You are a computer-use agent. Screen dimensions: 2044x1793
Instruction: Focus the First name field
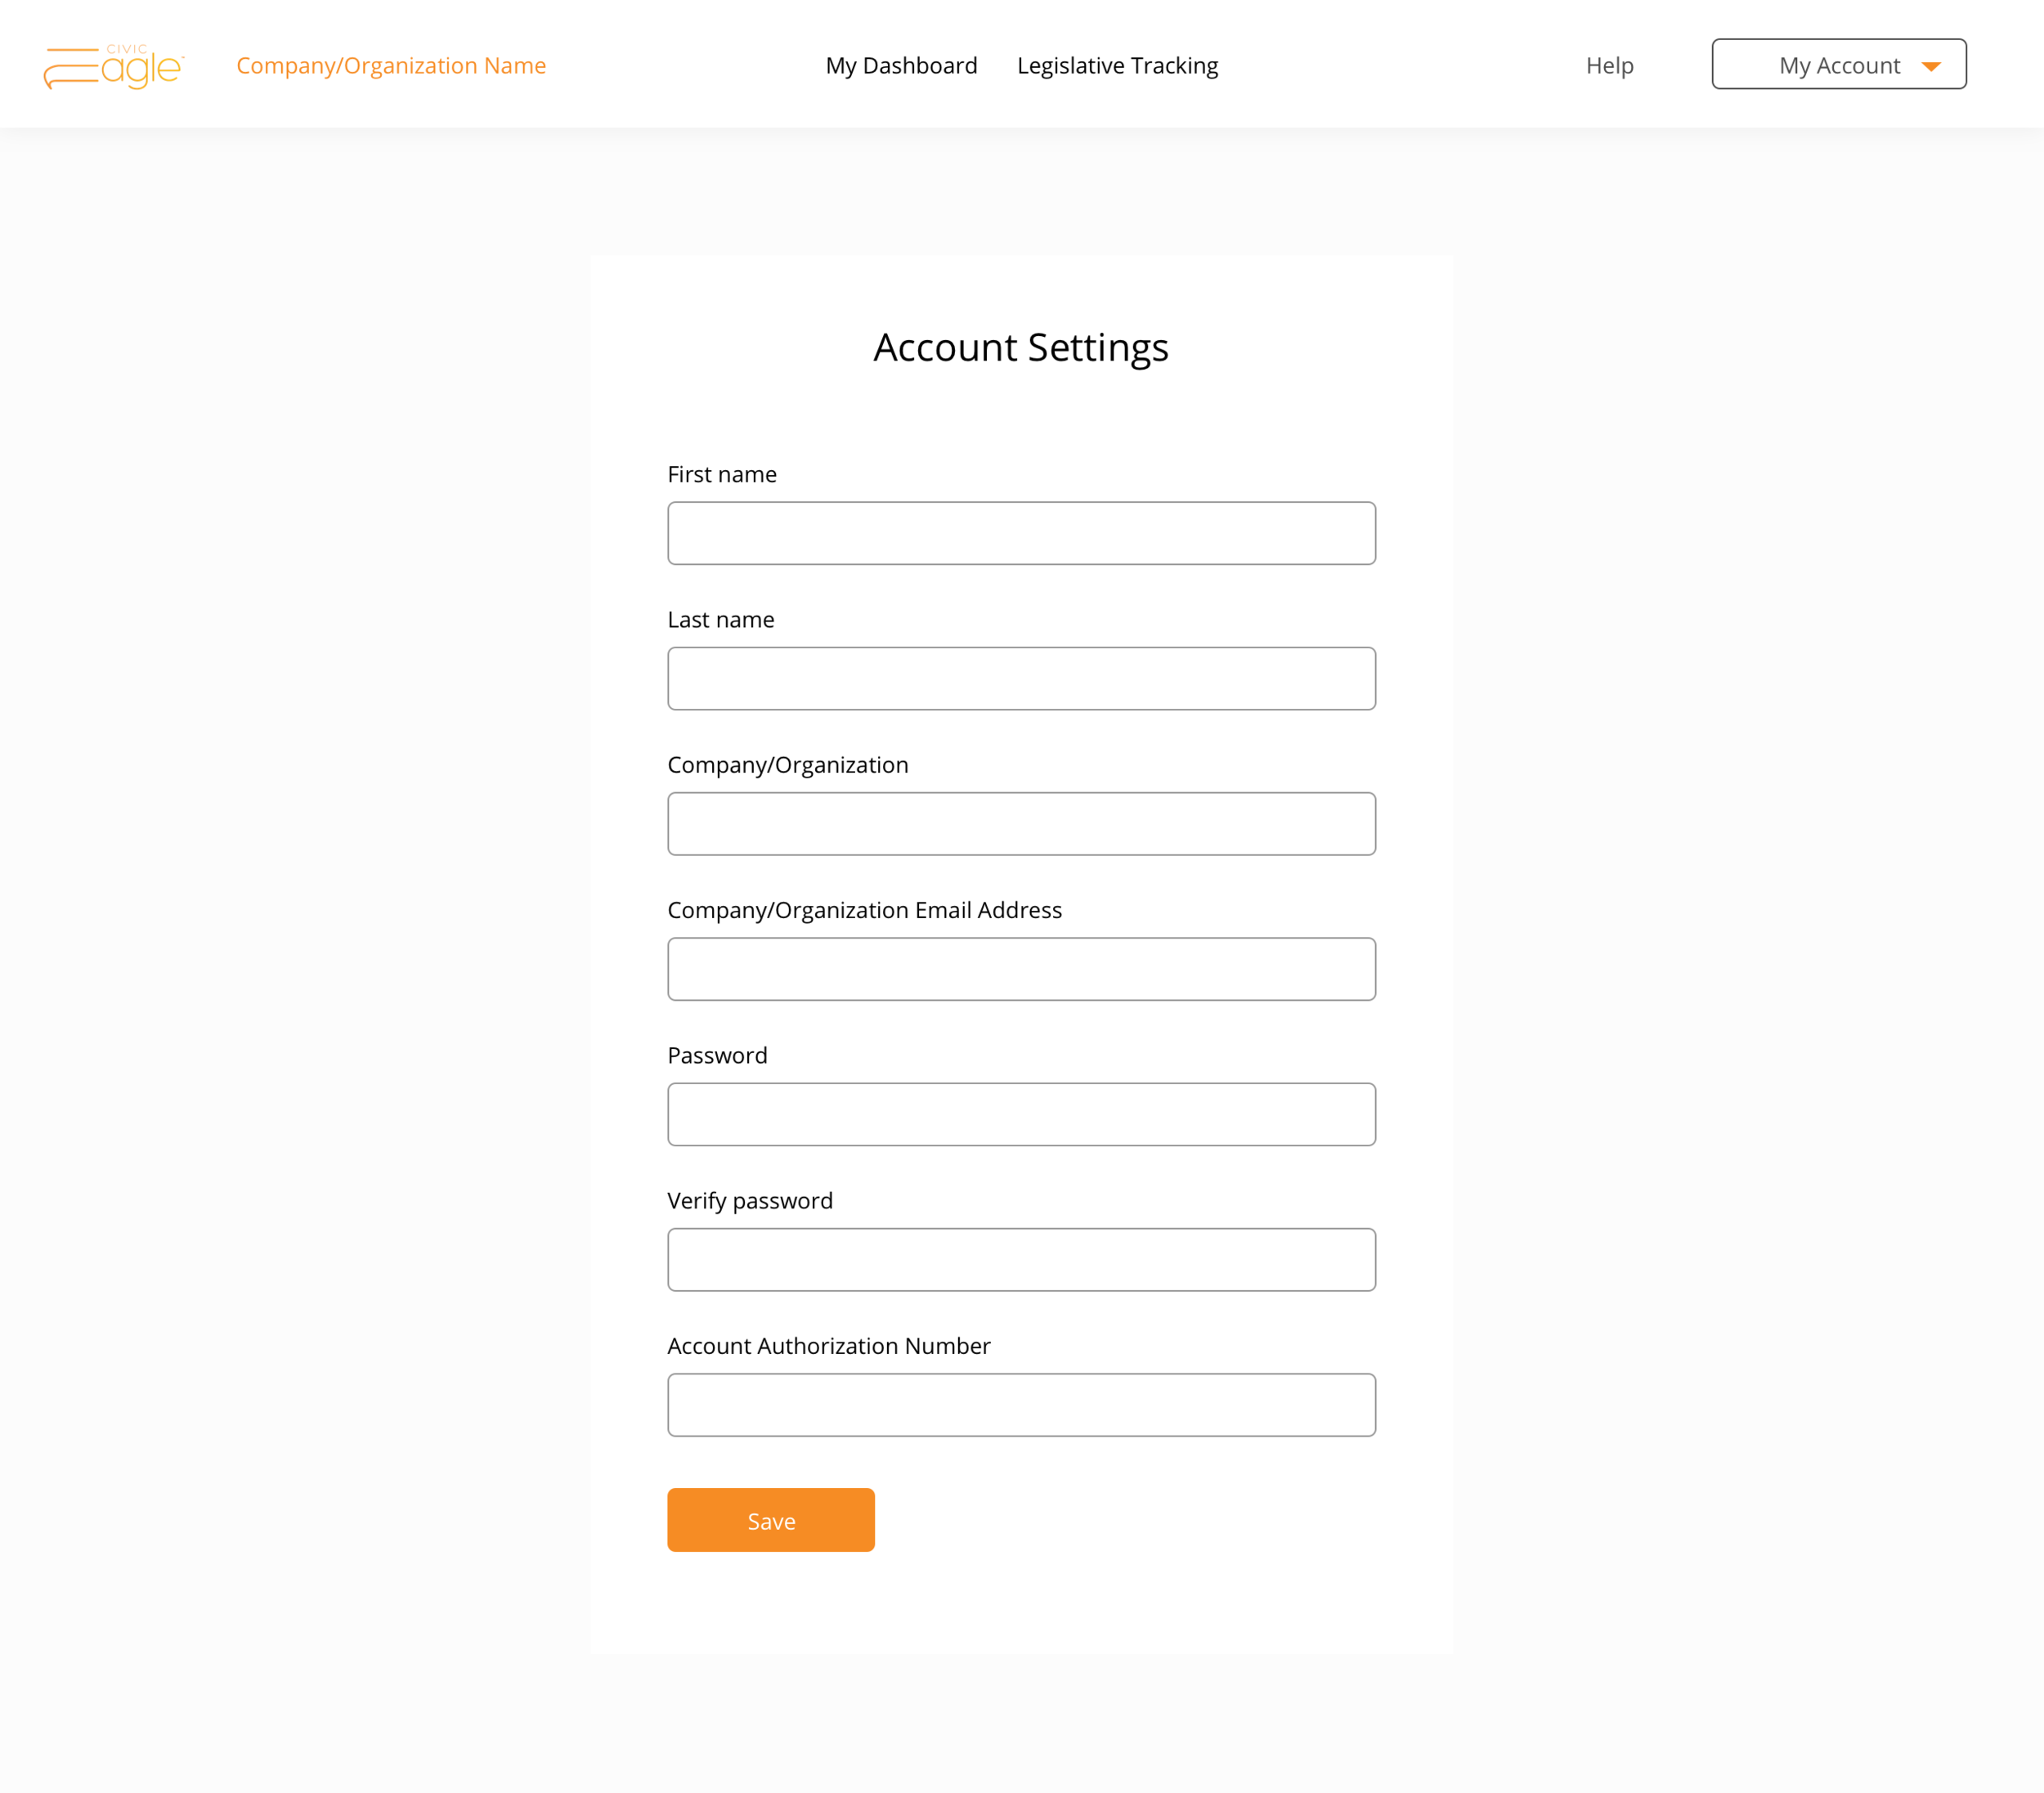click(x=1021, y=533)
